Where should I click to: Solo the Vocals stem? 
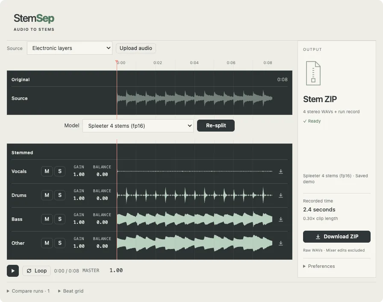[x=60, y=171]
